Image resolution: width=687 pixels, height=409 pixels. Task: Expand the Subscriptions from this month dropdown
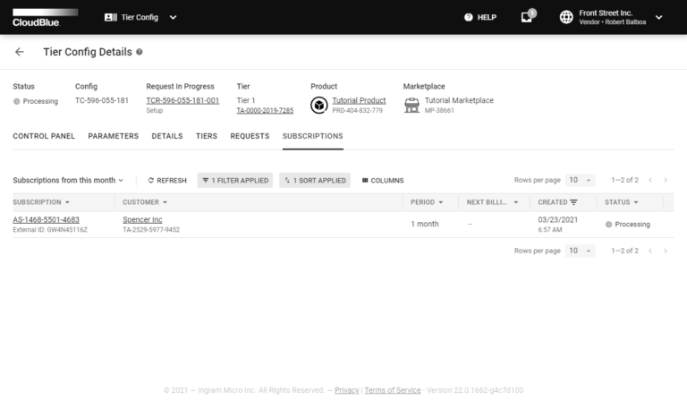(68, 180)
